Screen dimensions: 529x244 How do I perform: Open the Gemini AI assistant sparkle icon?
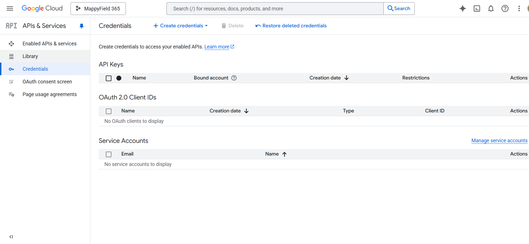463,8
